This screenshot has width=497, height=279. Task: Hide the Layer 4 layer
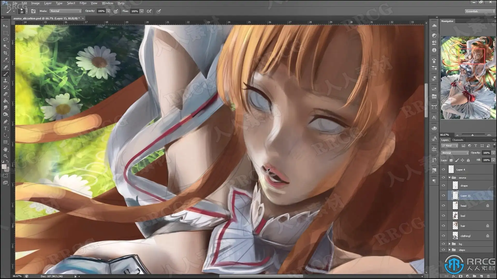coord(443,169)
